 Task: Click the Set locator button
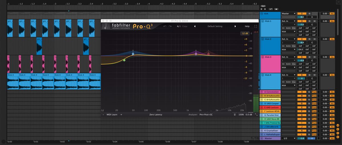[263, 6]
